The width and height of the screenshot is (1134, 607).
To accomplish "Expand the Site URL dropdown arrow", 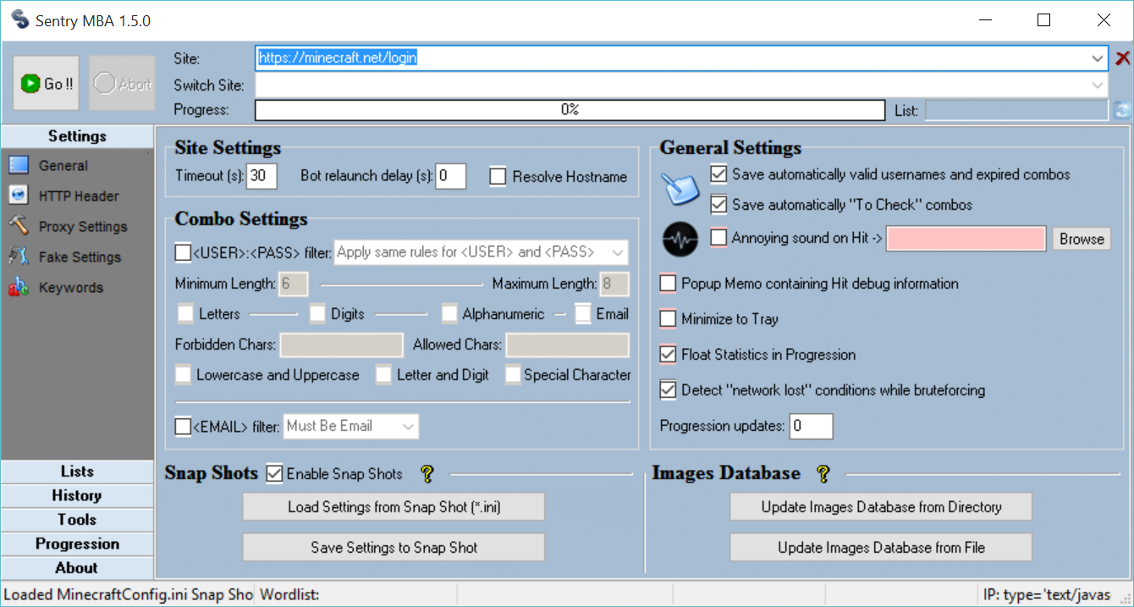I will point(1098,58).
